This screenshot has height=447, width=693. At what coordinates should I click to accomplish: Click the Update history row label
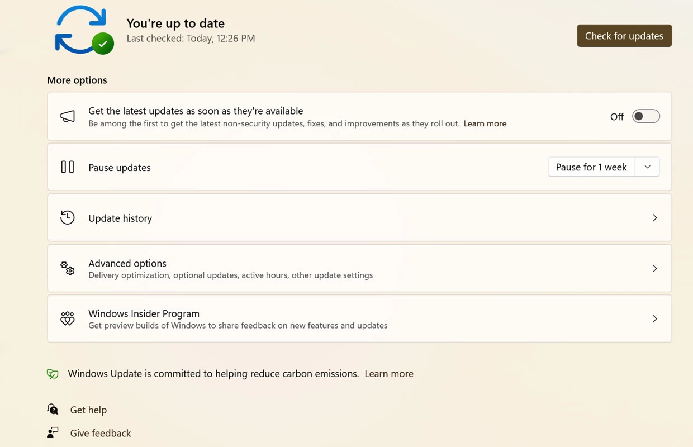(x=120, y=218)
